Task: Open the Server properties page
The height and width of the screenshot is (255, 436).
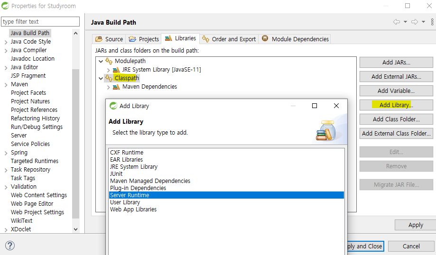Action: click(x=19, y=136)
